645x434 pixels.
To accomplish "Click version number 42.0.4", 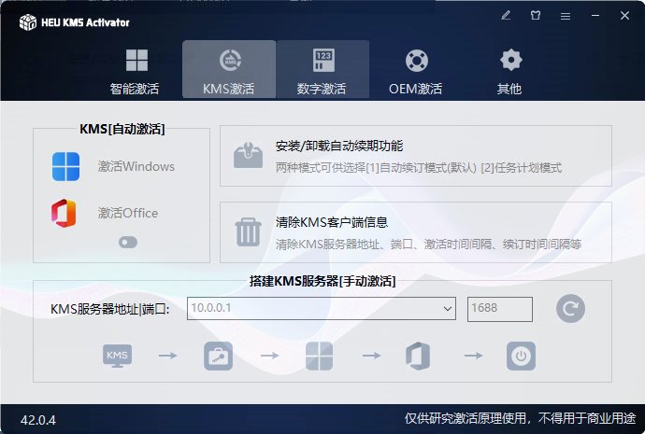I will pos(37,420).
